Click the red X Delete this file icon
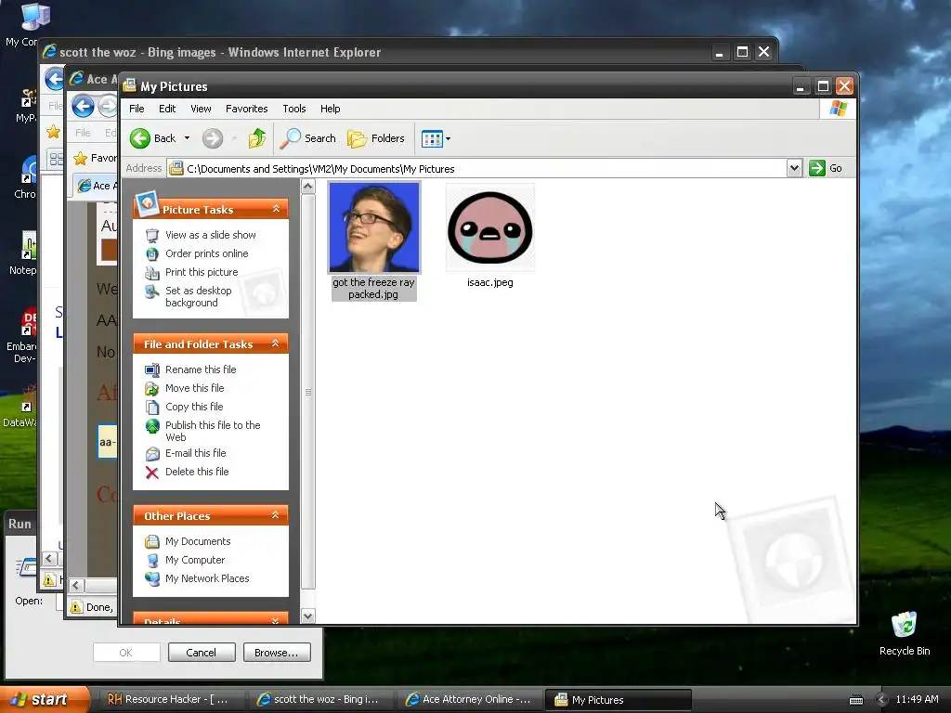951x713 pixels. (x=151, y=473)
